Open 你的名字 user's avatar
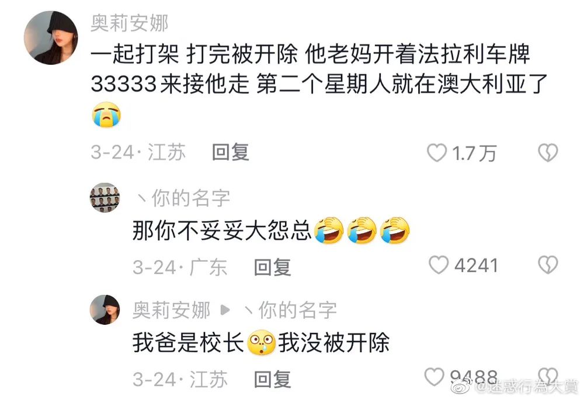 [105, 198]
